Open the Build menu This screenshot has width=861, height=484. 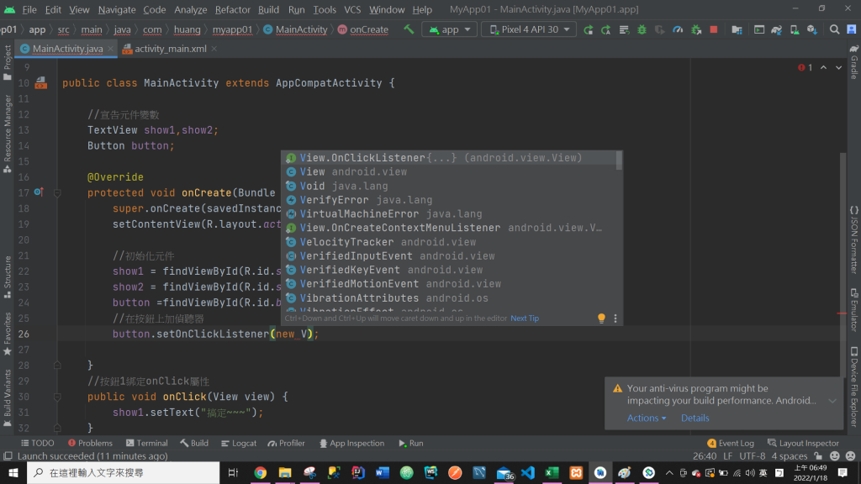(268, 9)
